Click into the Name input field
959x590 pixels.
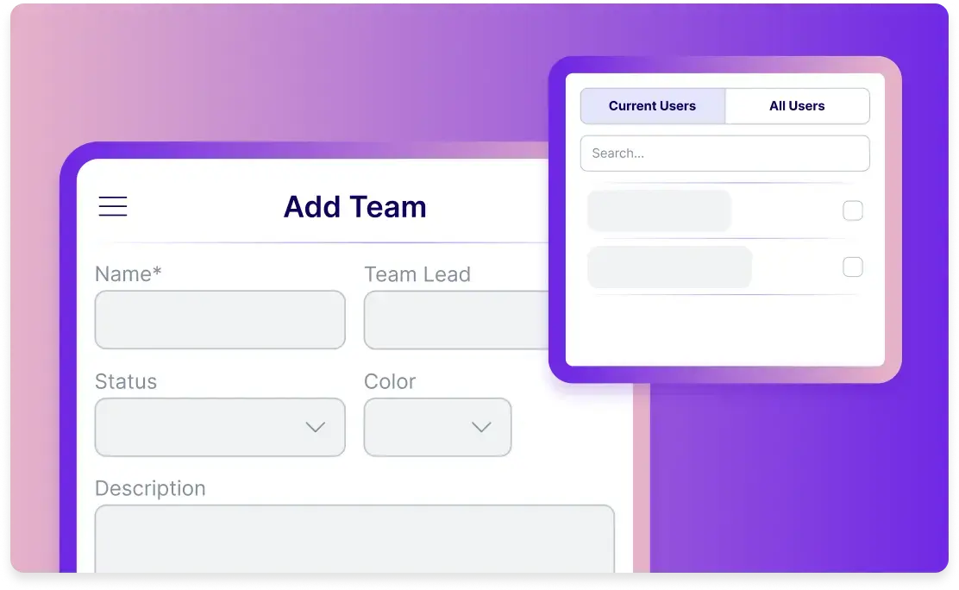coord(219,320)
